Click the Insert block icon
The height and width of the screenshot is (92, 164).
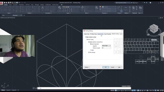click(82, 8)
